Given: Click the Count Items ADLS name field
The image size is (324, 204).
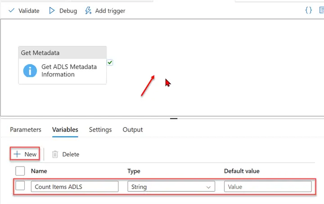Looking at the screenshot, I should (x=74, y=186).
